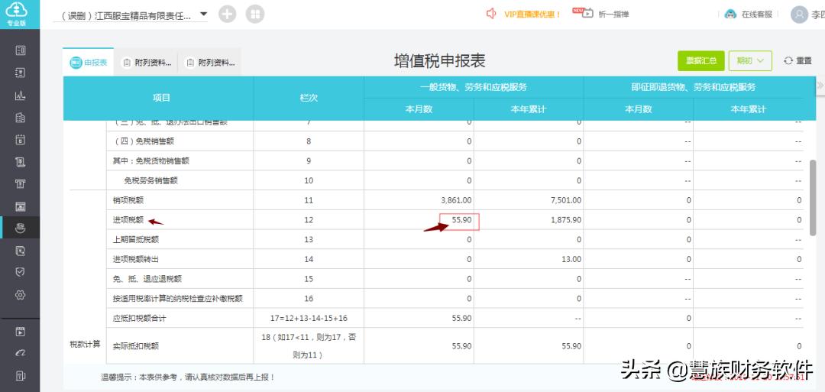Switch to the 申报表 tab
The image size is (825, 392).
pos(89,62)
